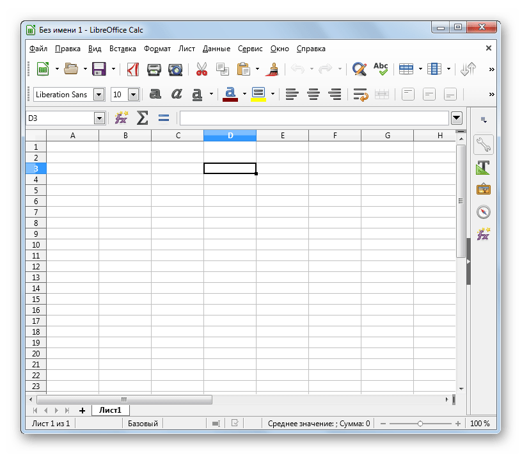Insert rows with the row icon
The image size is (522, 455).
[406, 69]
